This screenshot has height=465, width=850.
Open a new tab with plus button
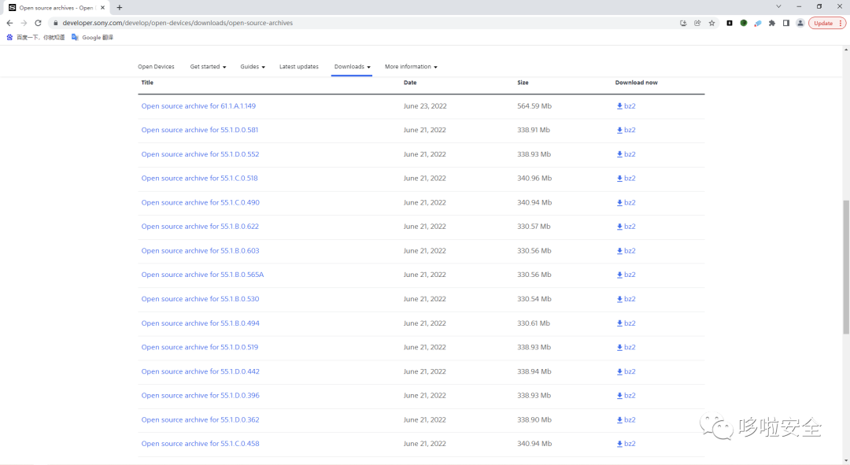coord(120,8)
